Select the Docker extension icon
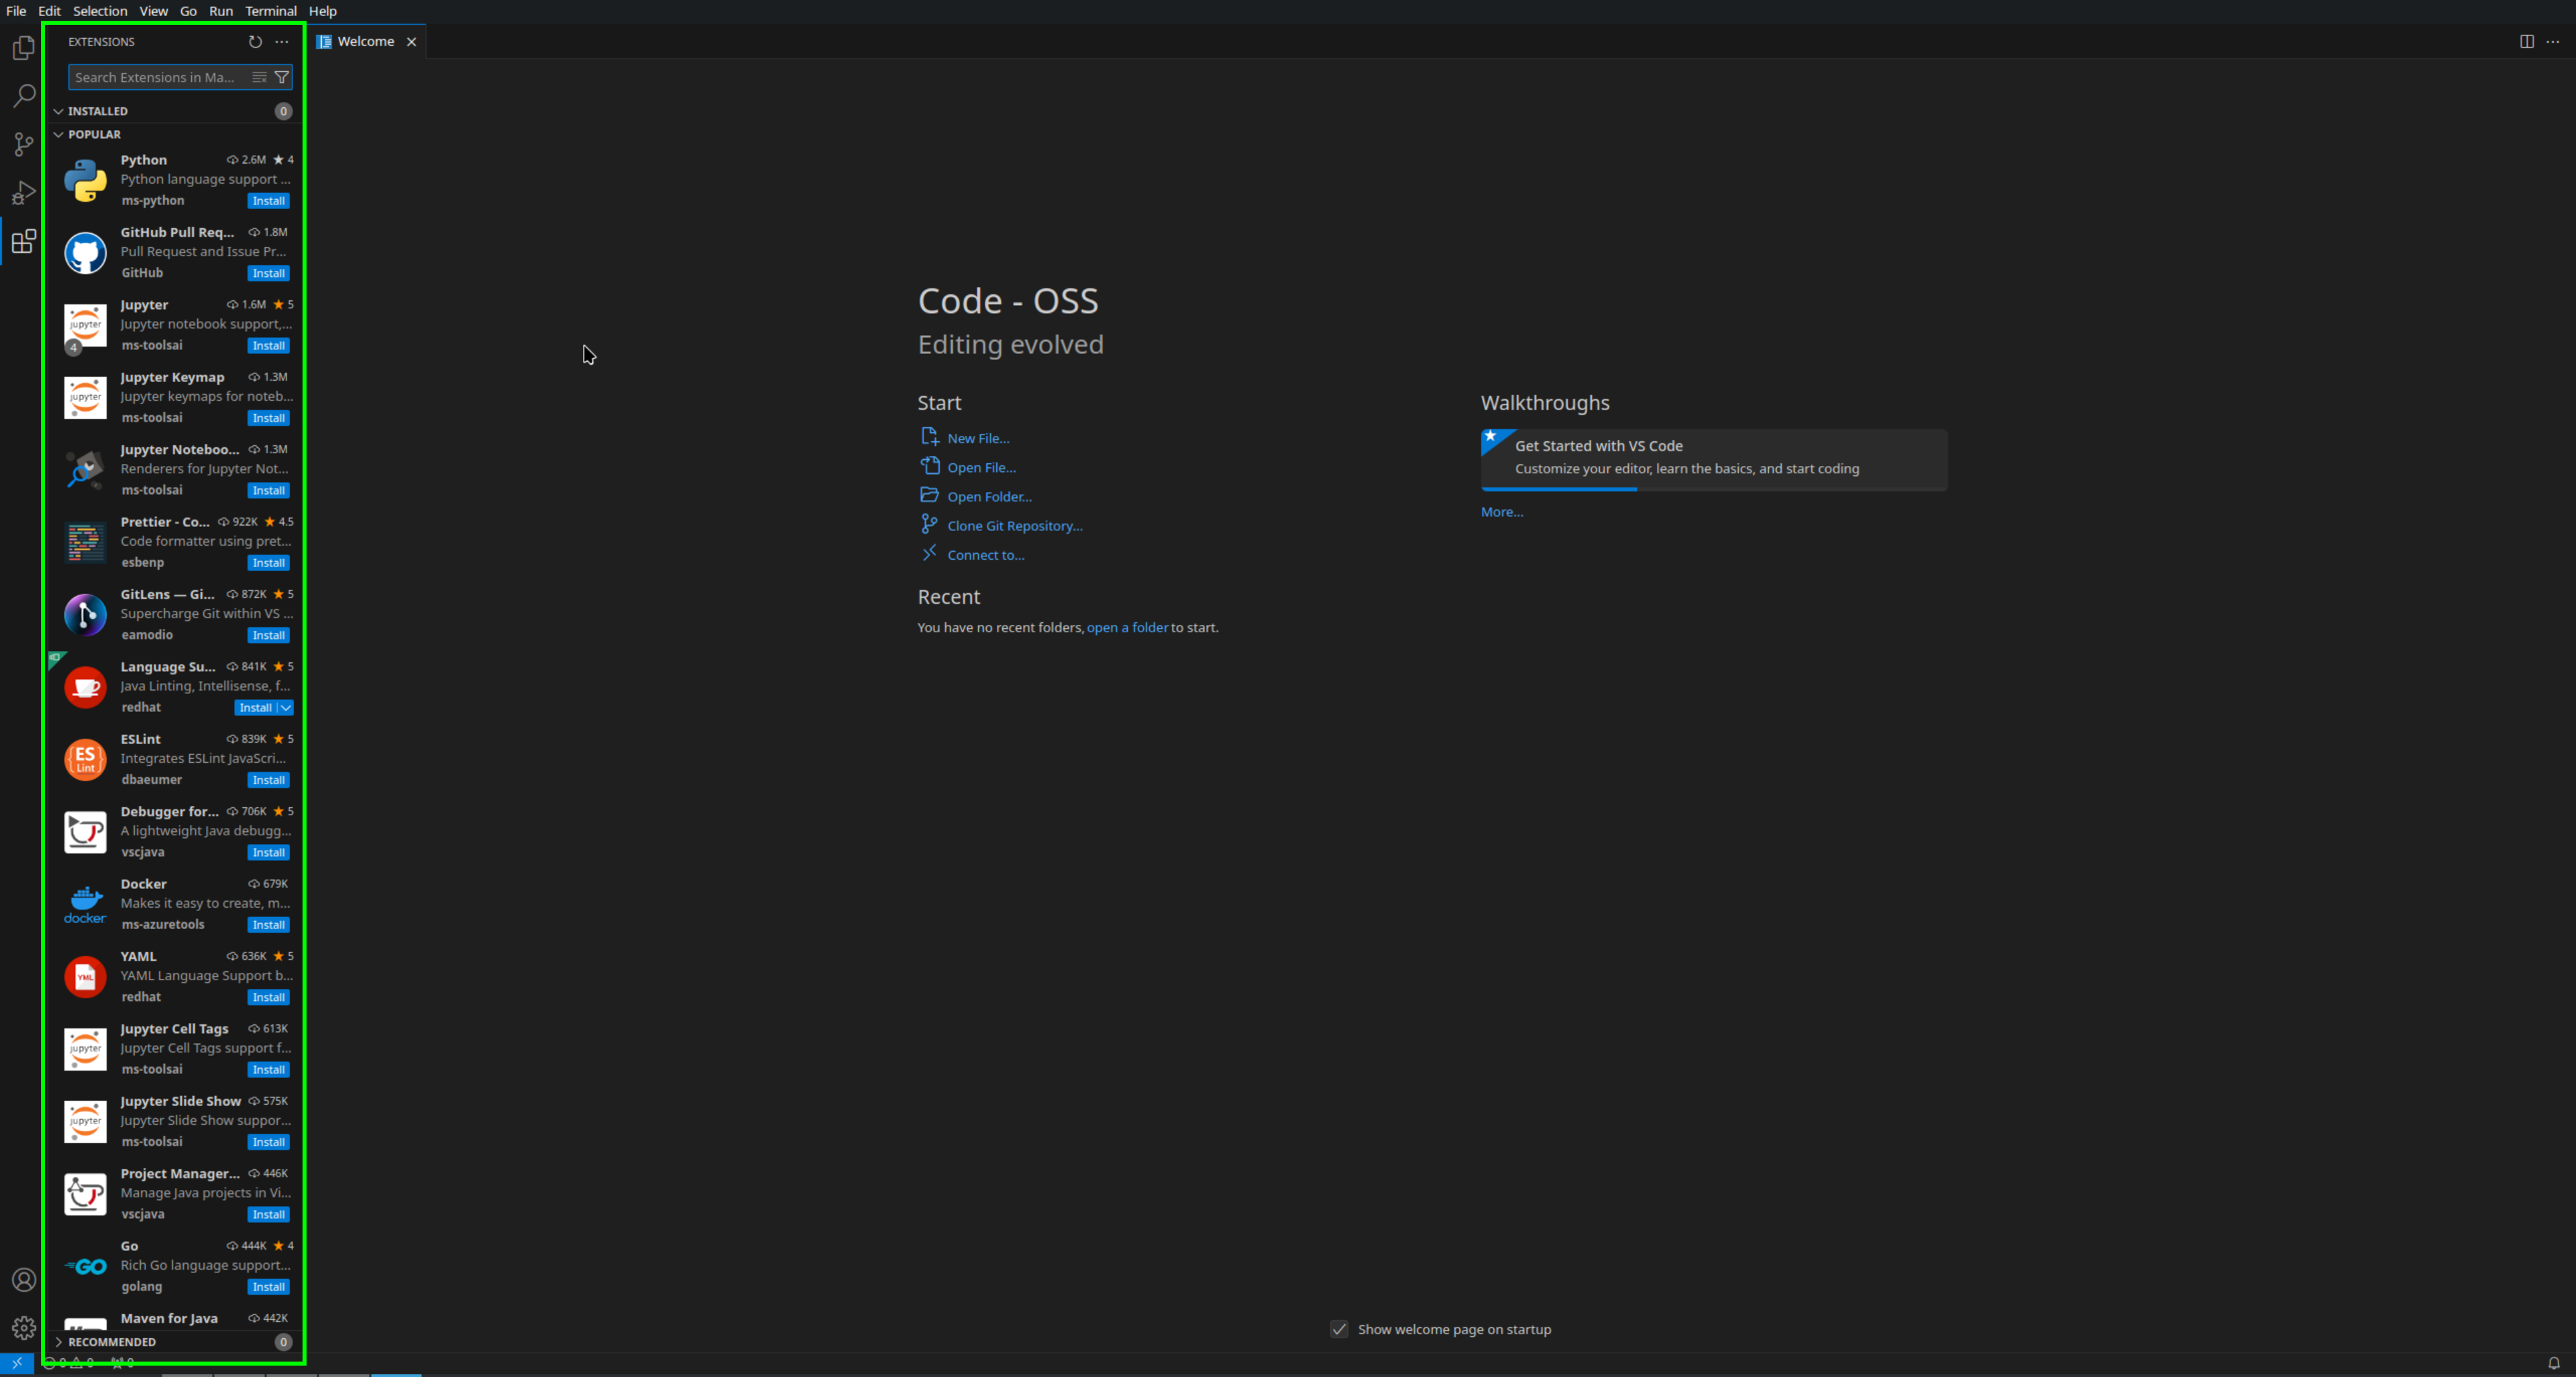 click(85, 904)
